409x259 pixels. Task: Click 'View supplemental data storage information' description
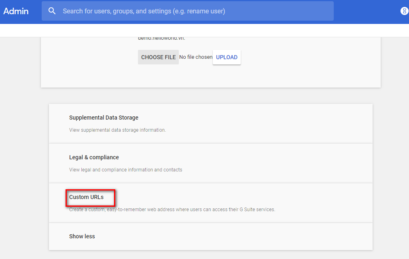pos(117,130)
